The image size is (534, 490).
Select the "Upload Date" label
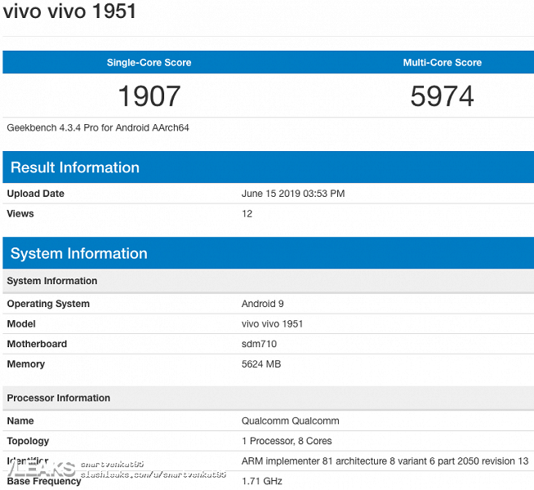(x=35, y=194)
